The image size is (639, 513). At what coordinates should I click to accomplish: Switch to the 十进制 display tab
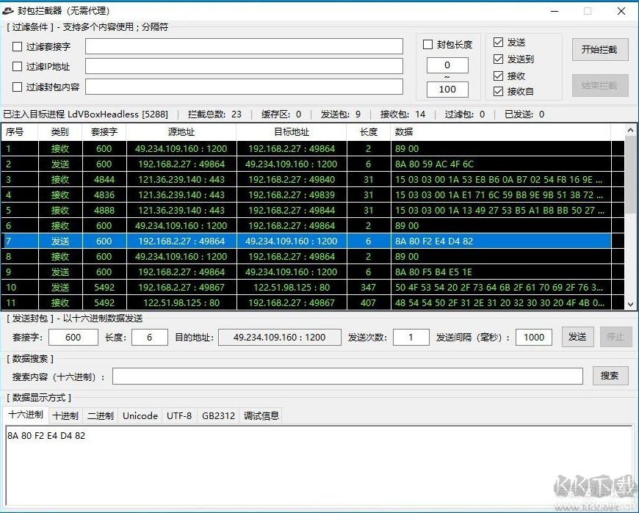pyautogui.click(x=65, y=415)
